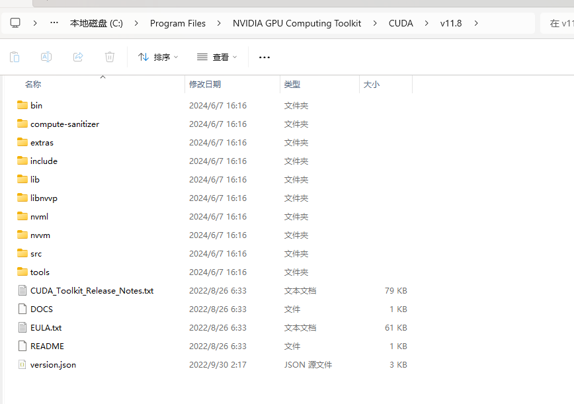The height and width of the screenshot is (404, 574).
Task: Open the 排序 sort menu
Action: (x=158, y=57)
